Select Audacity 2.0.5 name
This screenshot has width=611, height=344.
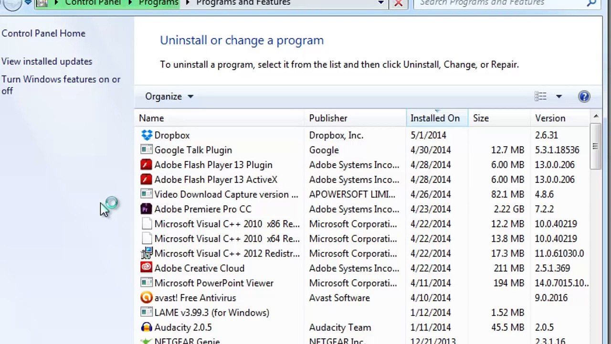[x=183, y=328]
